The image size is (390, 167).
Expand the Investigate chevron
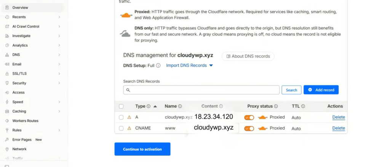pos(59,36)
